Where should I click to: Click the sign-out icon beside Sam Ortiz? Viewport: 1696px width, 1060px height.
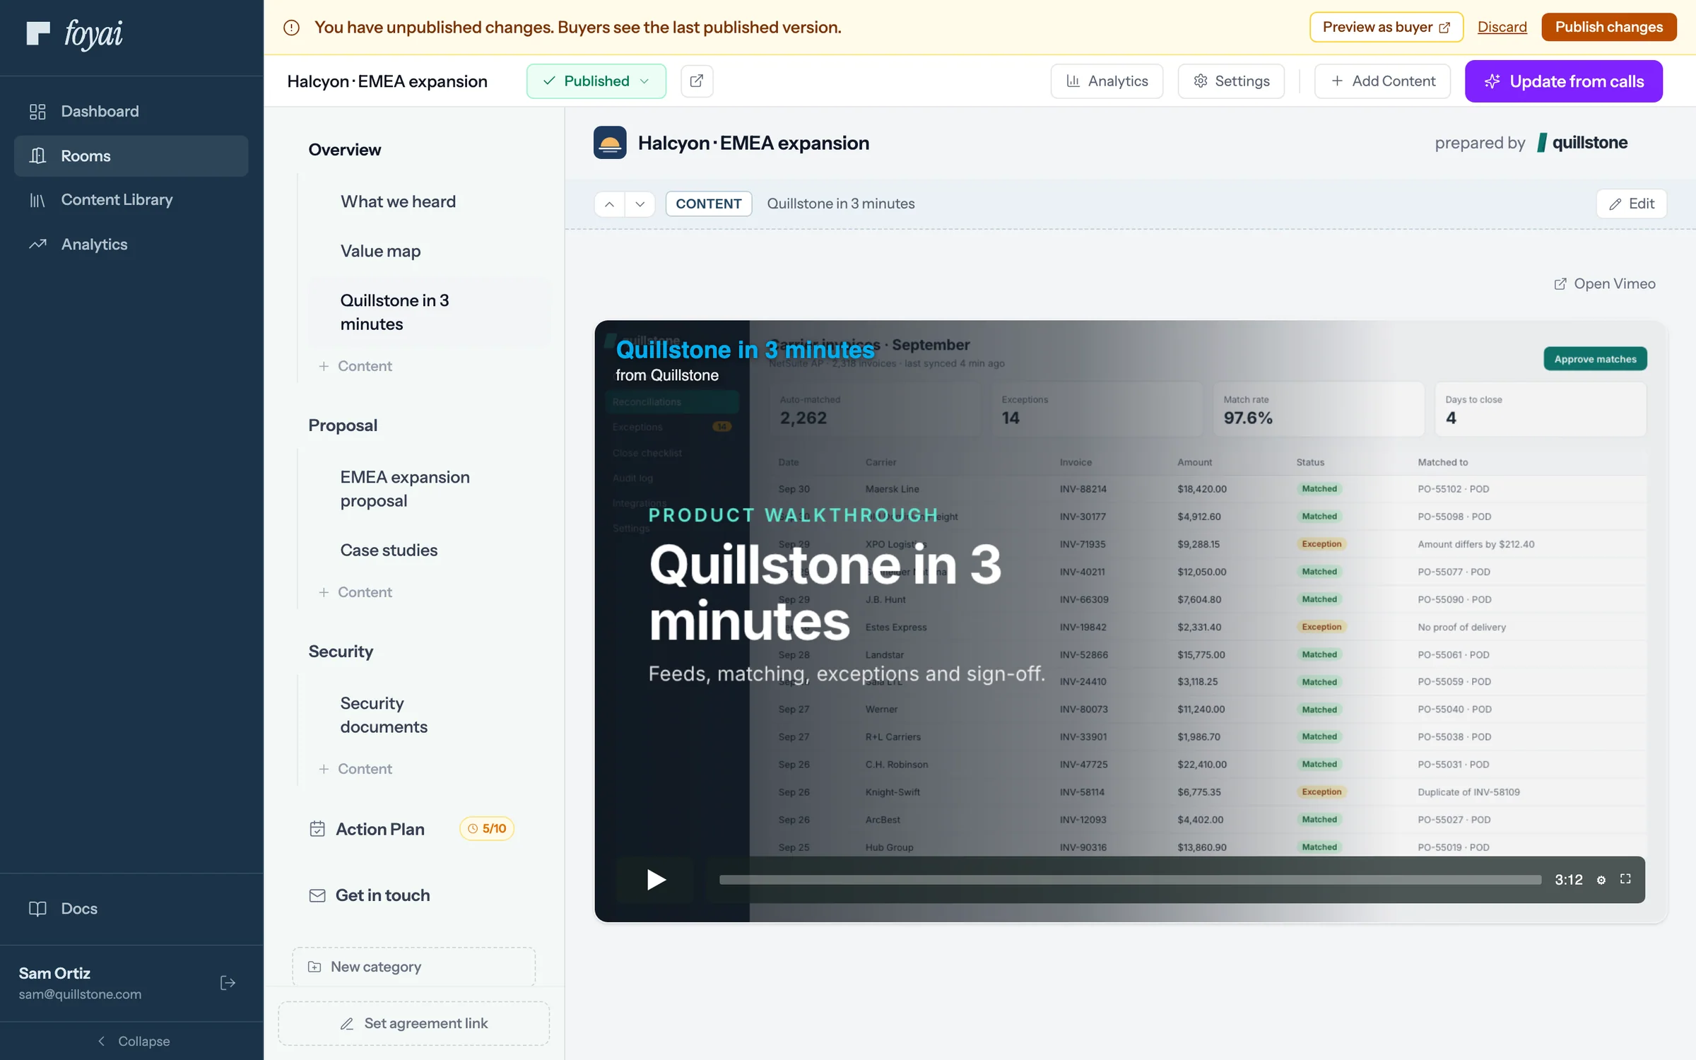[x=228, y=983]
